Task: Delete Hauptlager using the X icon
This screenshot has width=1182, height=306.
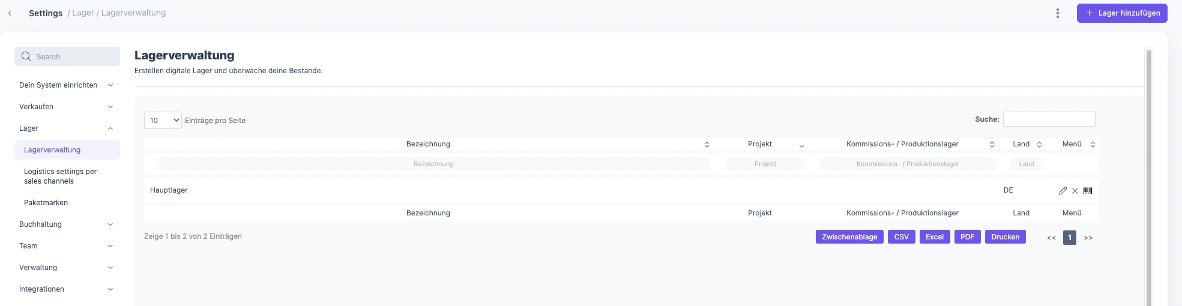Action: (x=1075, y=191)
